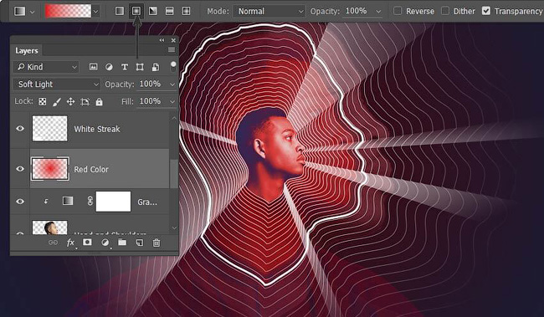
Task: Select the white layer mask thumbnail
Action: [114, 202]
